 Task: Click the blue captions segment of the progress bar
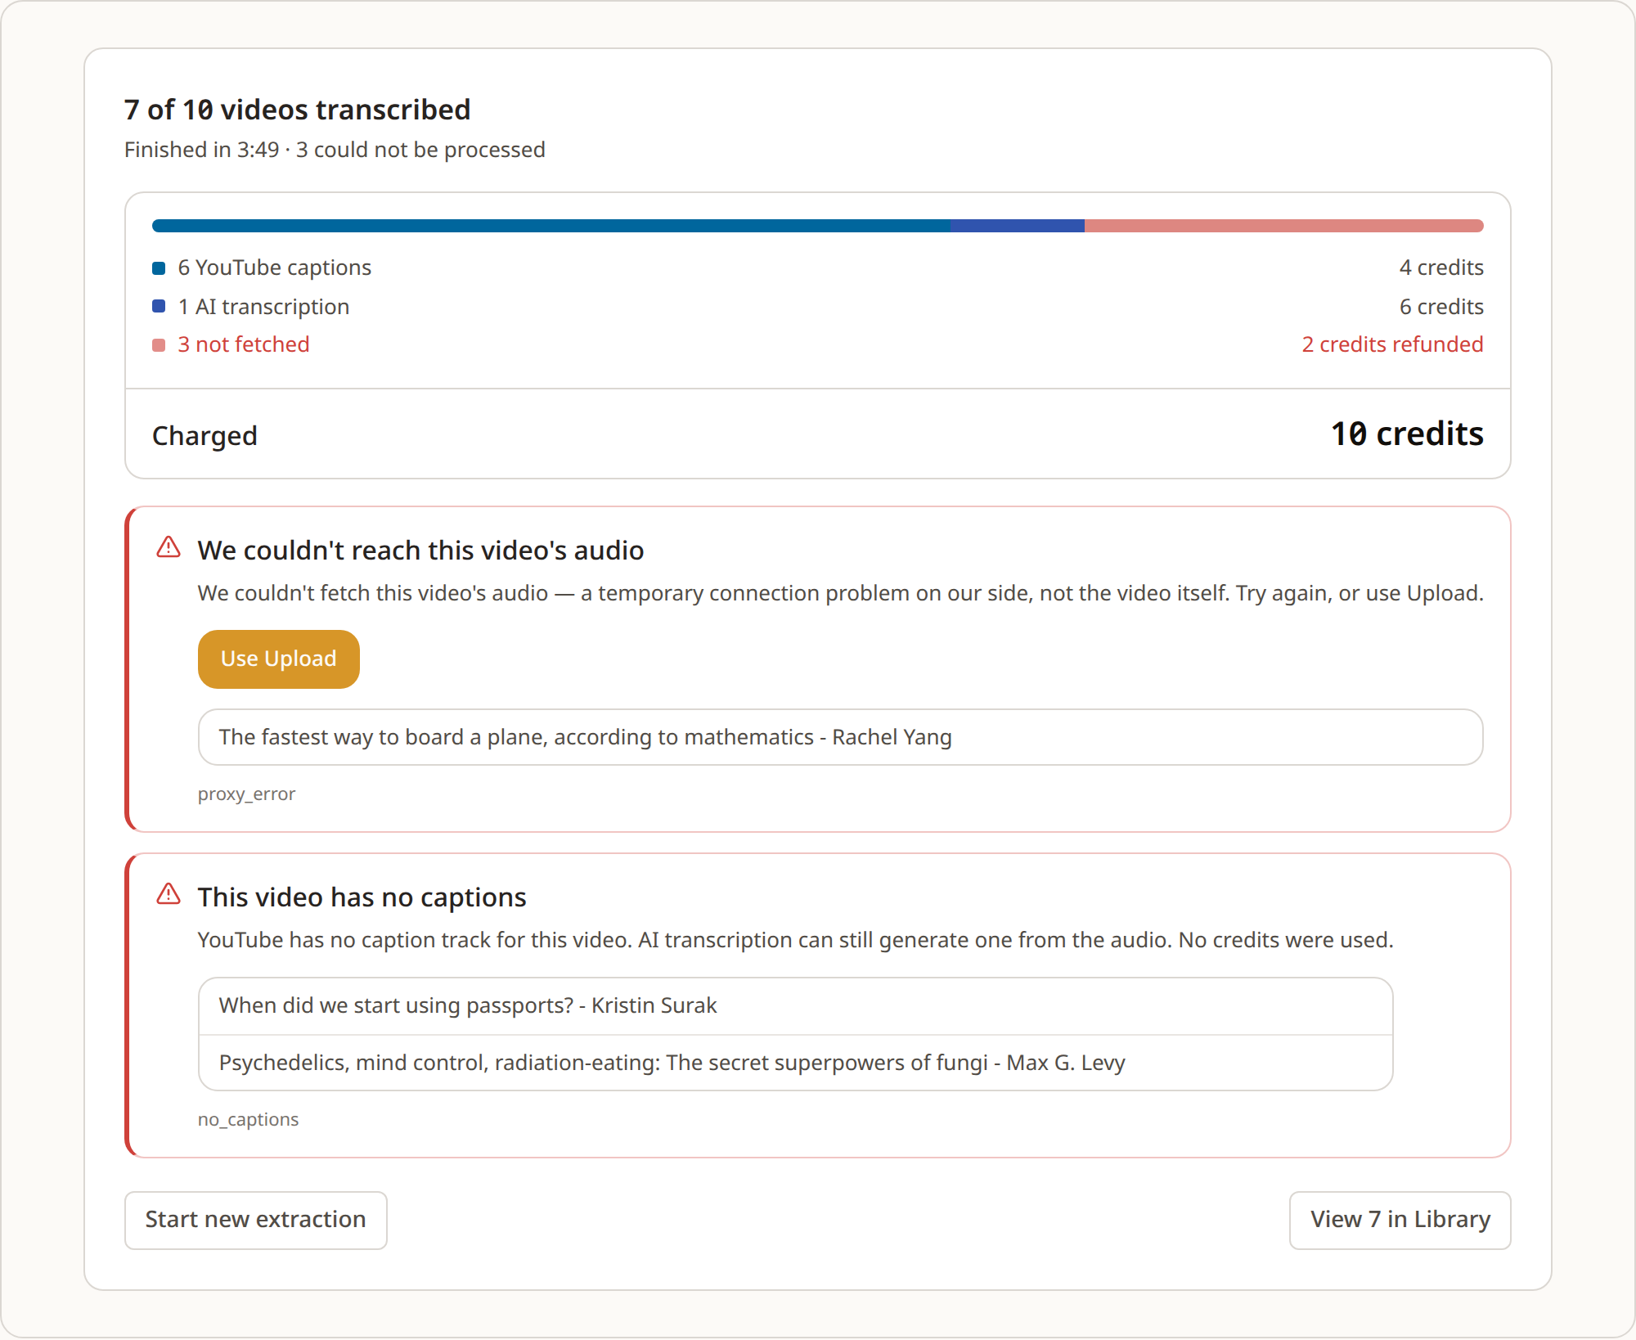(551, 226)
